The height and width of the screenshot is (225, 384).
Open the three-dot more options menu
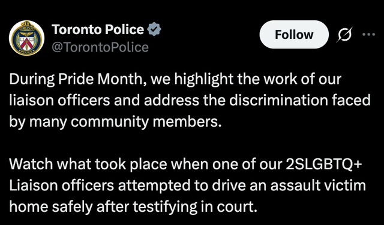[369, 35]
